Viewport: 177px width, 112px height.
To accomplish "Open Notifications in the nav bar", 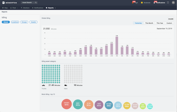I will click(x=37, y=8).
